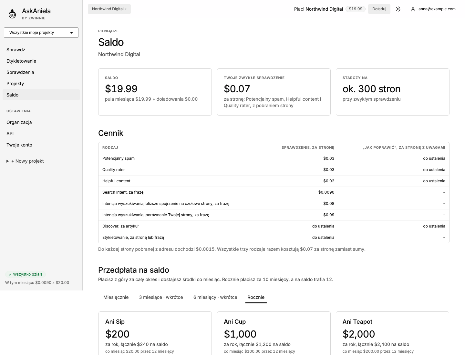Open Twoje konto in the sidebar

coord(41,145)
